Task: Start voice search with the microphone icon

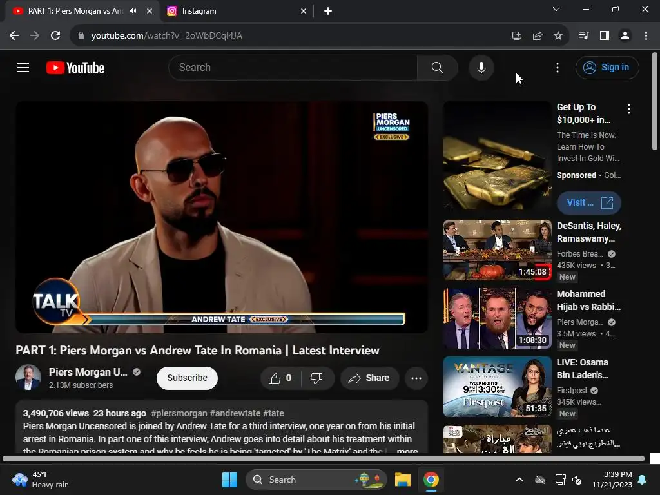Action: tap(481, 67)
